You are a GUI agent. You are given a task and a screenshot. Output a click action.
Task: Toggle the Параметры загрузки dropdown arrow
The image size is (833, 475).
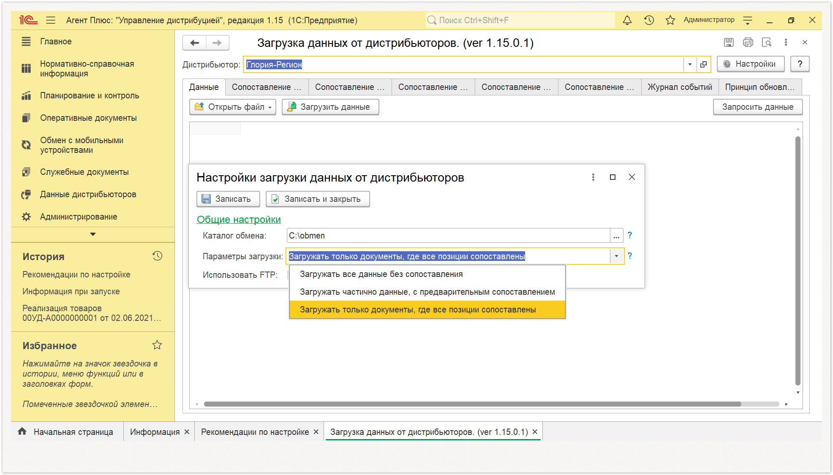click(616, 256)
